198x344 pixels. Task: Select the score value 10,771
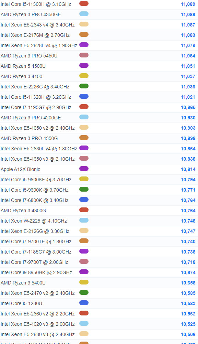click(x=188, y=190)
